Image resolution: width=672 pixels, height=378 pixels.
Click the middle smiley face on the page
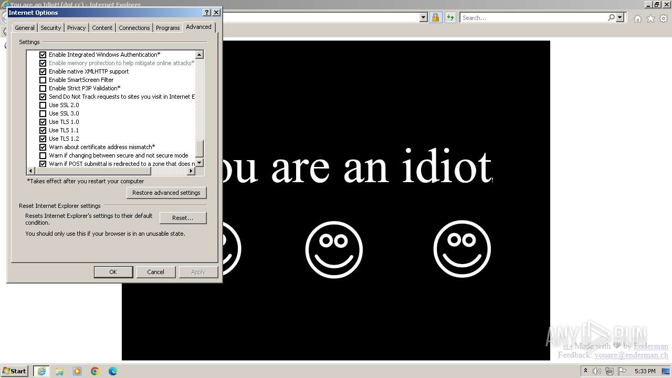[x=334, y=249]
